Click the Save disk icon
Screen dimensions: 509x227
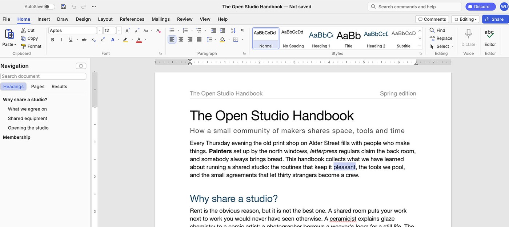63,7
